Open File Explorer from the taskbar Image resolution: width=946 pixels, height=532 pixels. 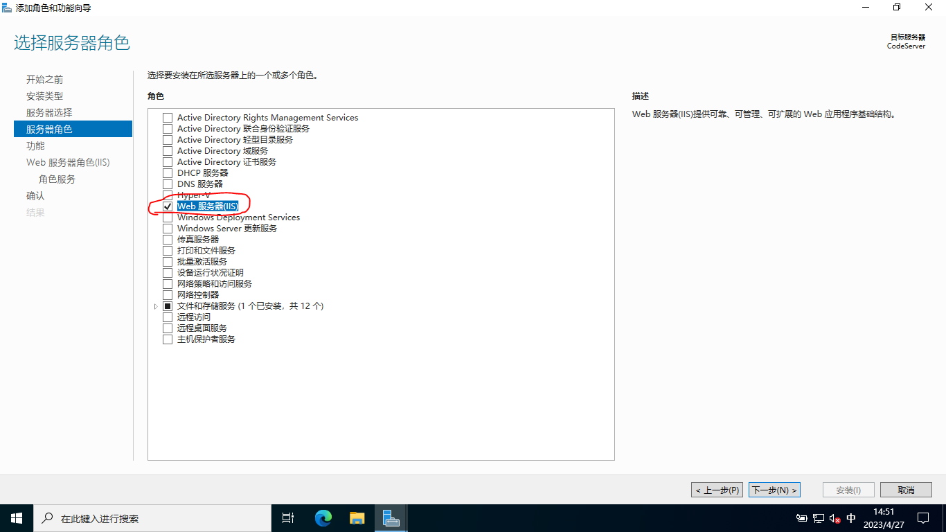[x=357, y=518]
